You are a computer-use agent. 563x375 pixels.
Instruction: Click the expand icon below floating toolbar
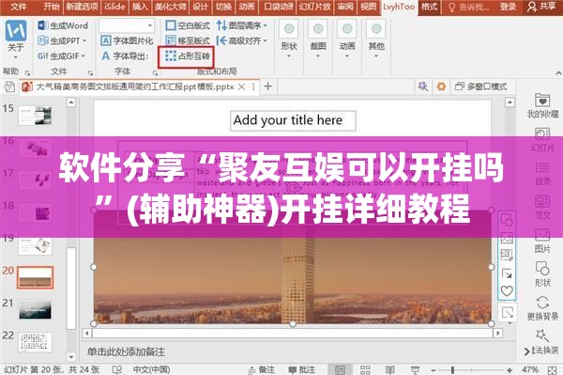click(x=508, y=312)
